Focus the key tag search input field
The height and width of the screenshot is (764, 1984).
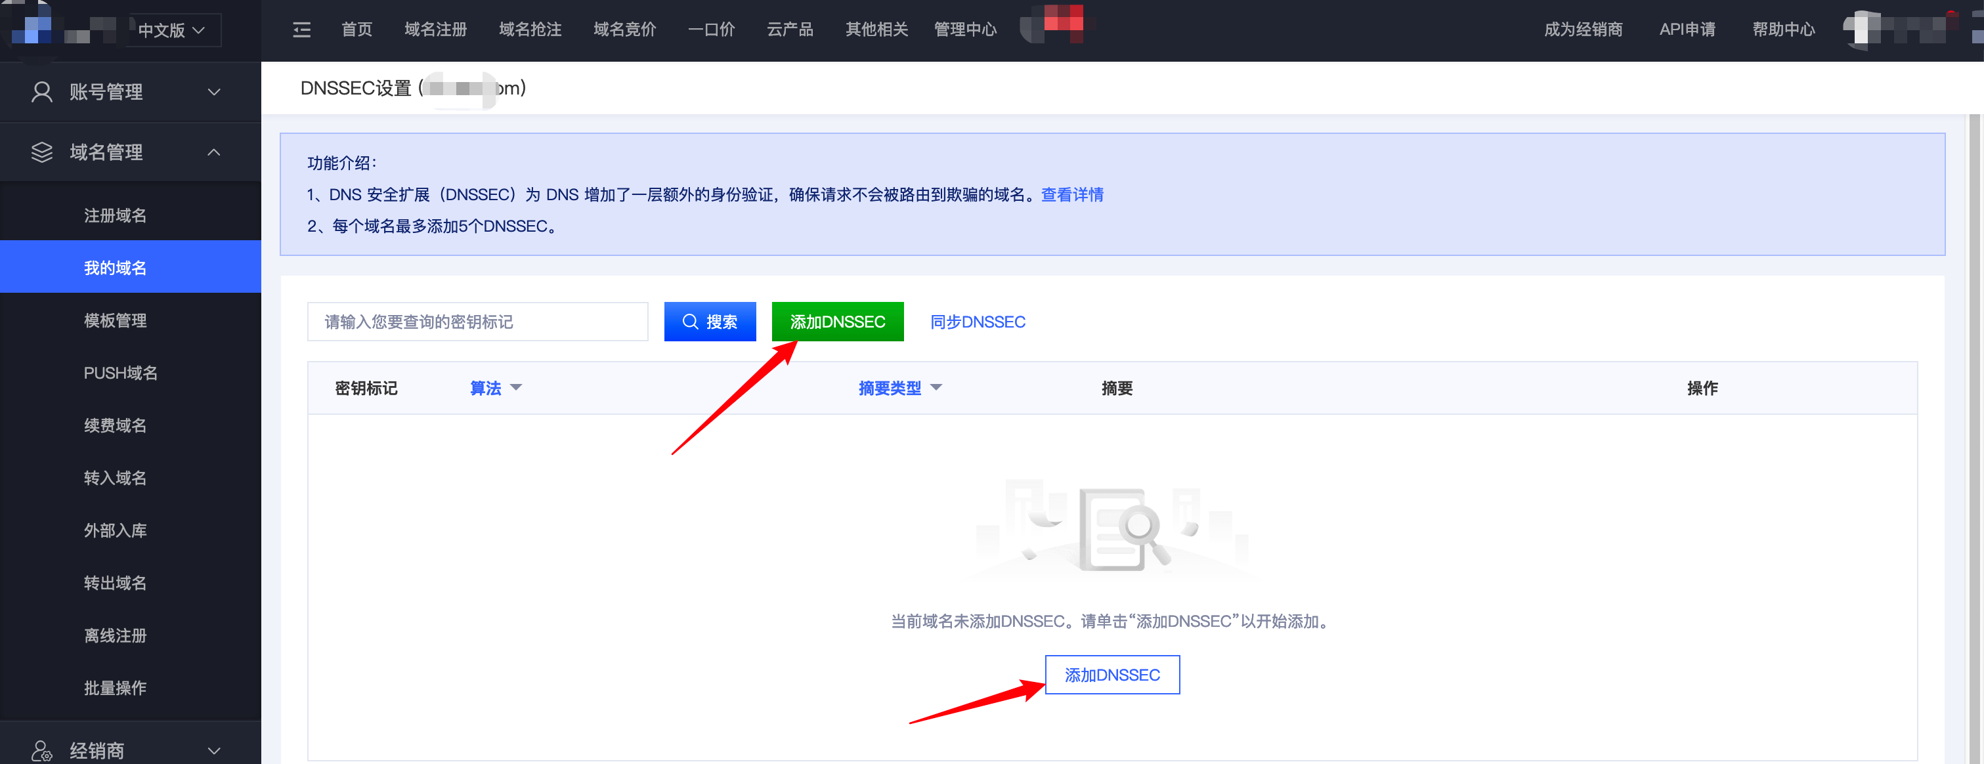click(477, 321)
